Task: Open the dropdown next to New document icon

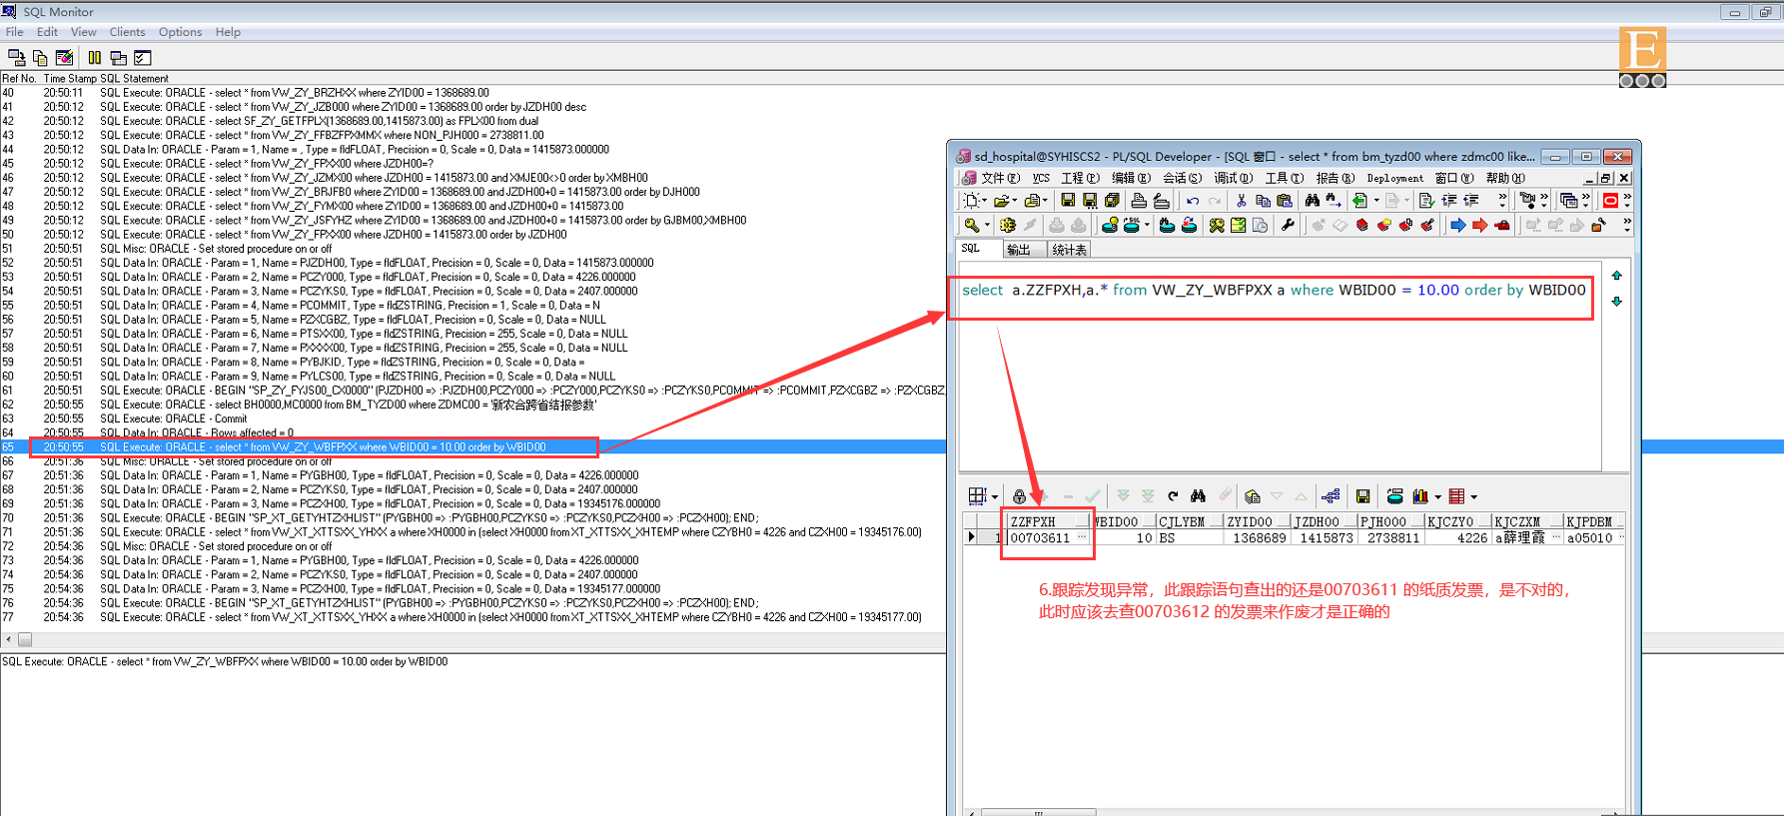Action: [x=984, y=201]
